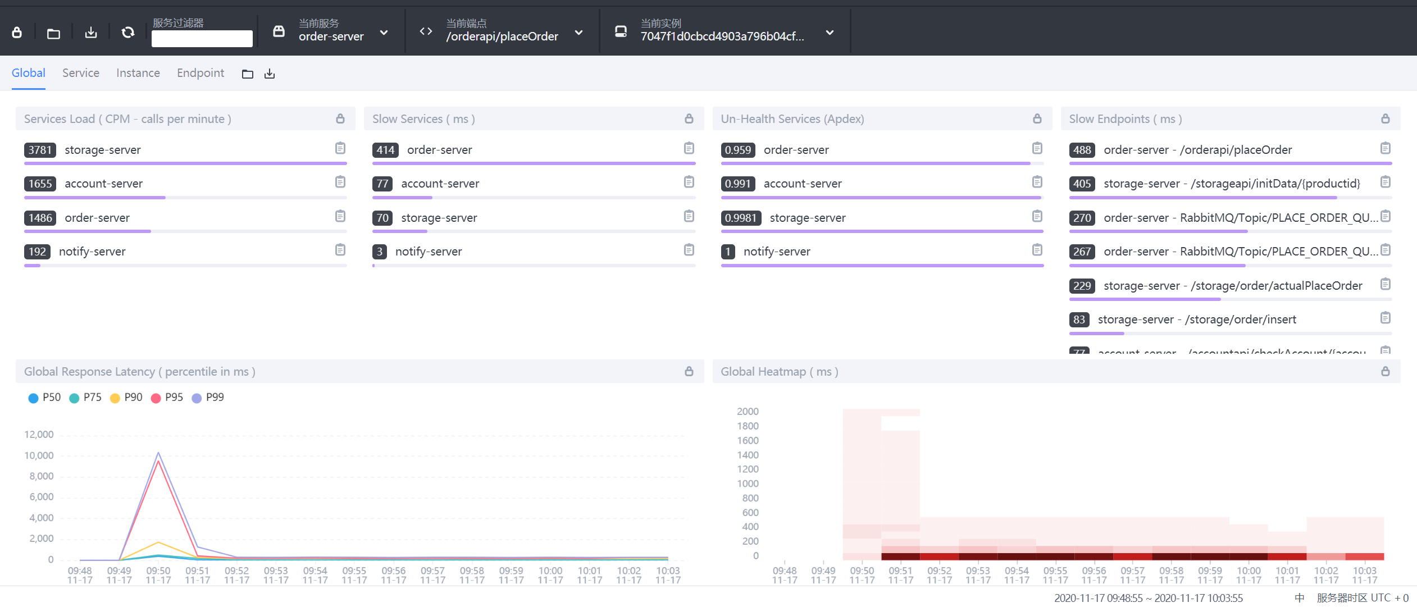Click lock icon on Slow Endpoints panel

coord(1386,118)
